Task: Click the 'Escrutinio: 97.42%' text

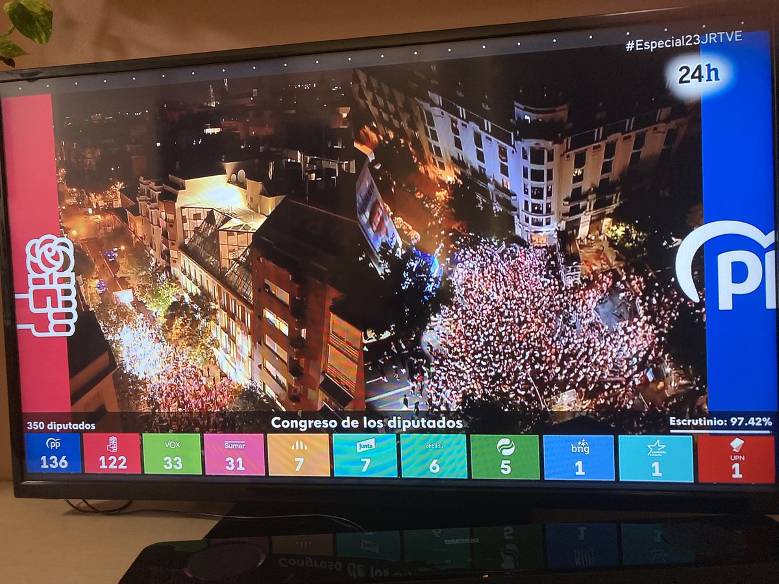Action: coord(721,421)
